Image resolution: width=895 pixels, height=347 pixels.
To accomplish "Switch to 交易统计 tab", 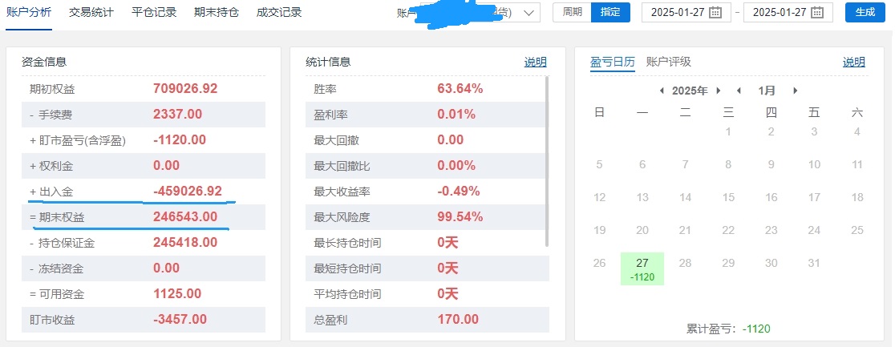I will [91, 13].
